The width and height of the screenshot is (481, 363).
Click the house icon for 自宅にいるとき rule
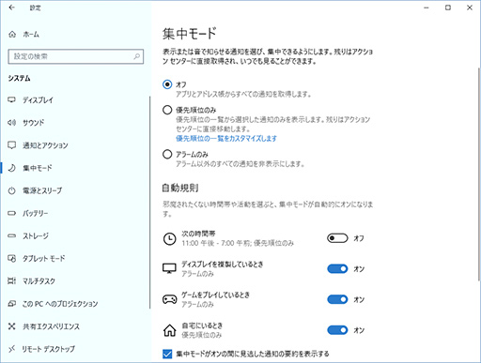169,330
